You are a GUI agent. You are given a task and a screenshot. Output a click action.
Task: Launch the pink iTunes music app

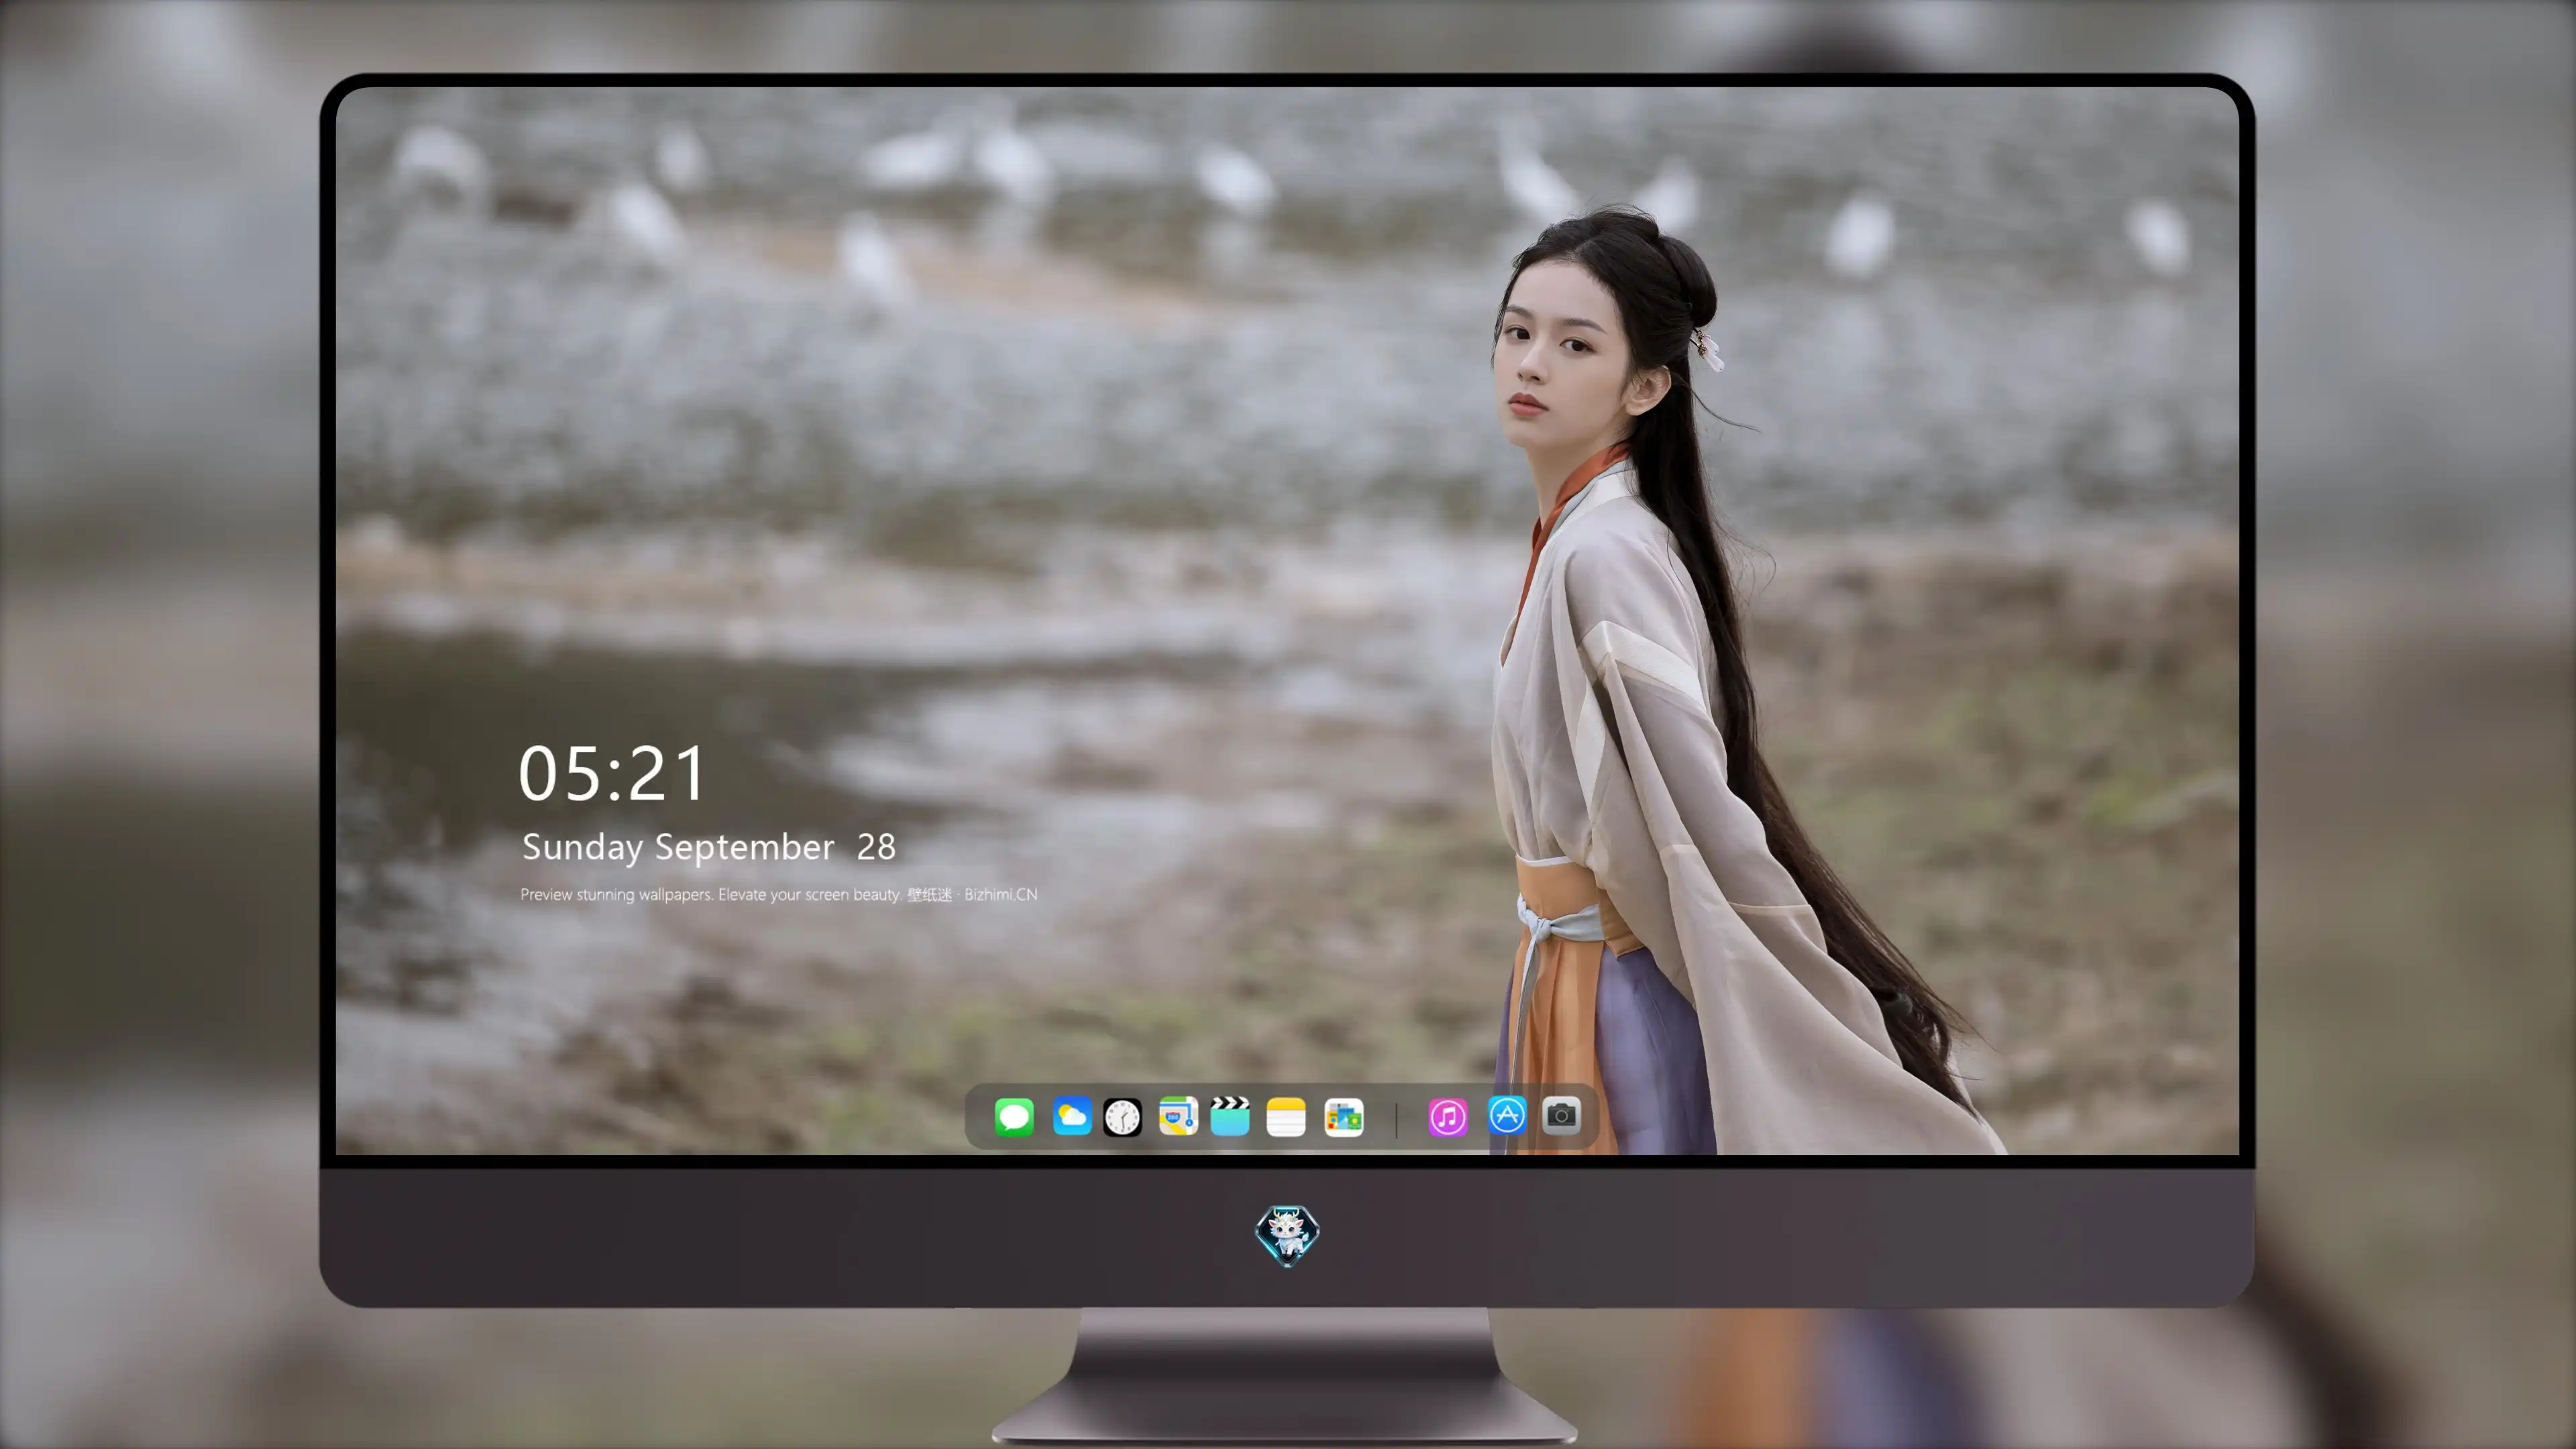[x=1448, y=1117]
